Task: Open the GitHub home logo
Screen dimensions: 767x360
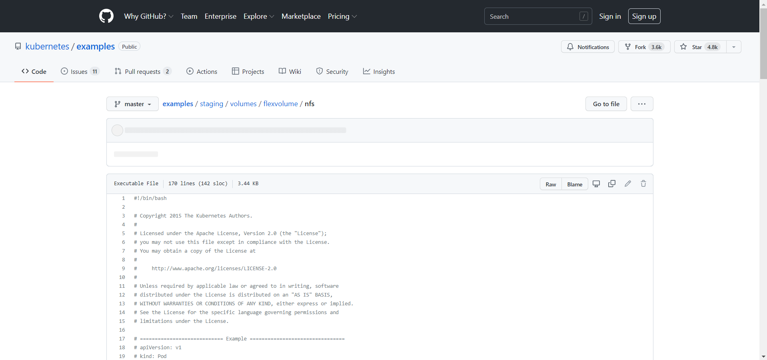Action: coord(106,16)
